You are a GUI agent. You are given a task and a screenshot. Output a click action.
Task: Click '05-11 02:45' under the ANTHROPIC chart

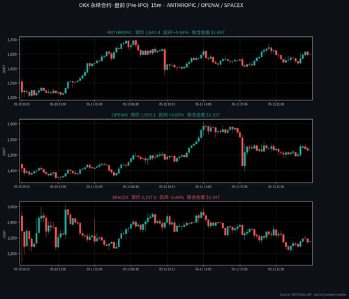click(x=94, y=105)
